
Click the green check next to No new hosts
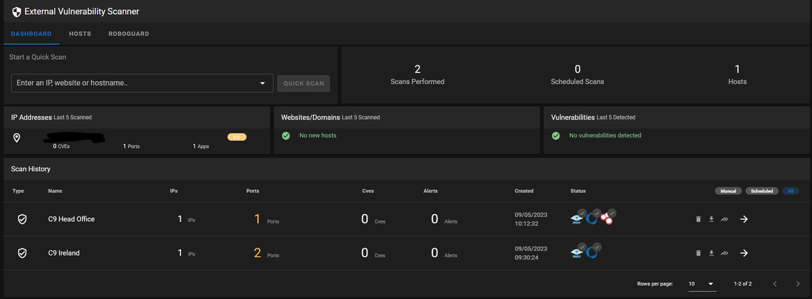click(286, 135)
